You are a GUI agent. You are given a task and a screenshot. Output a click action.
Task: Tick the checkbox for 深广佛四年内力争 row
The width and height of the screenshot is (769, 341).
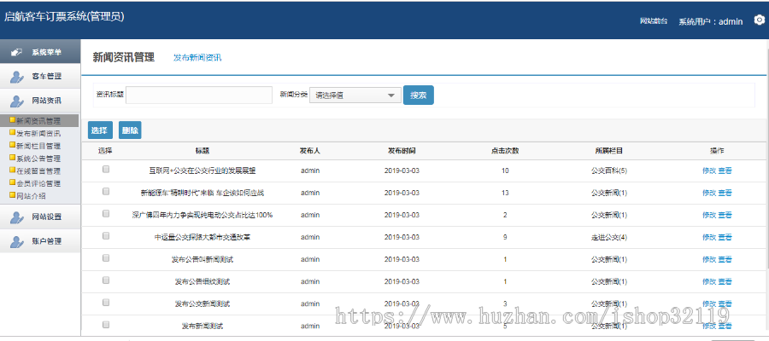coord(105,214)
